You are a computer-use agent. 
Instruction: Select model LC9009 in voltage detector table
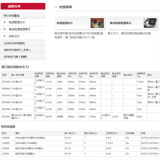(6, 138)
